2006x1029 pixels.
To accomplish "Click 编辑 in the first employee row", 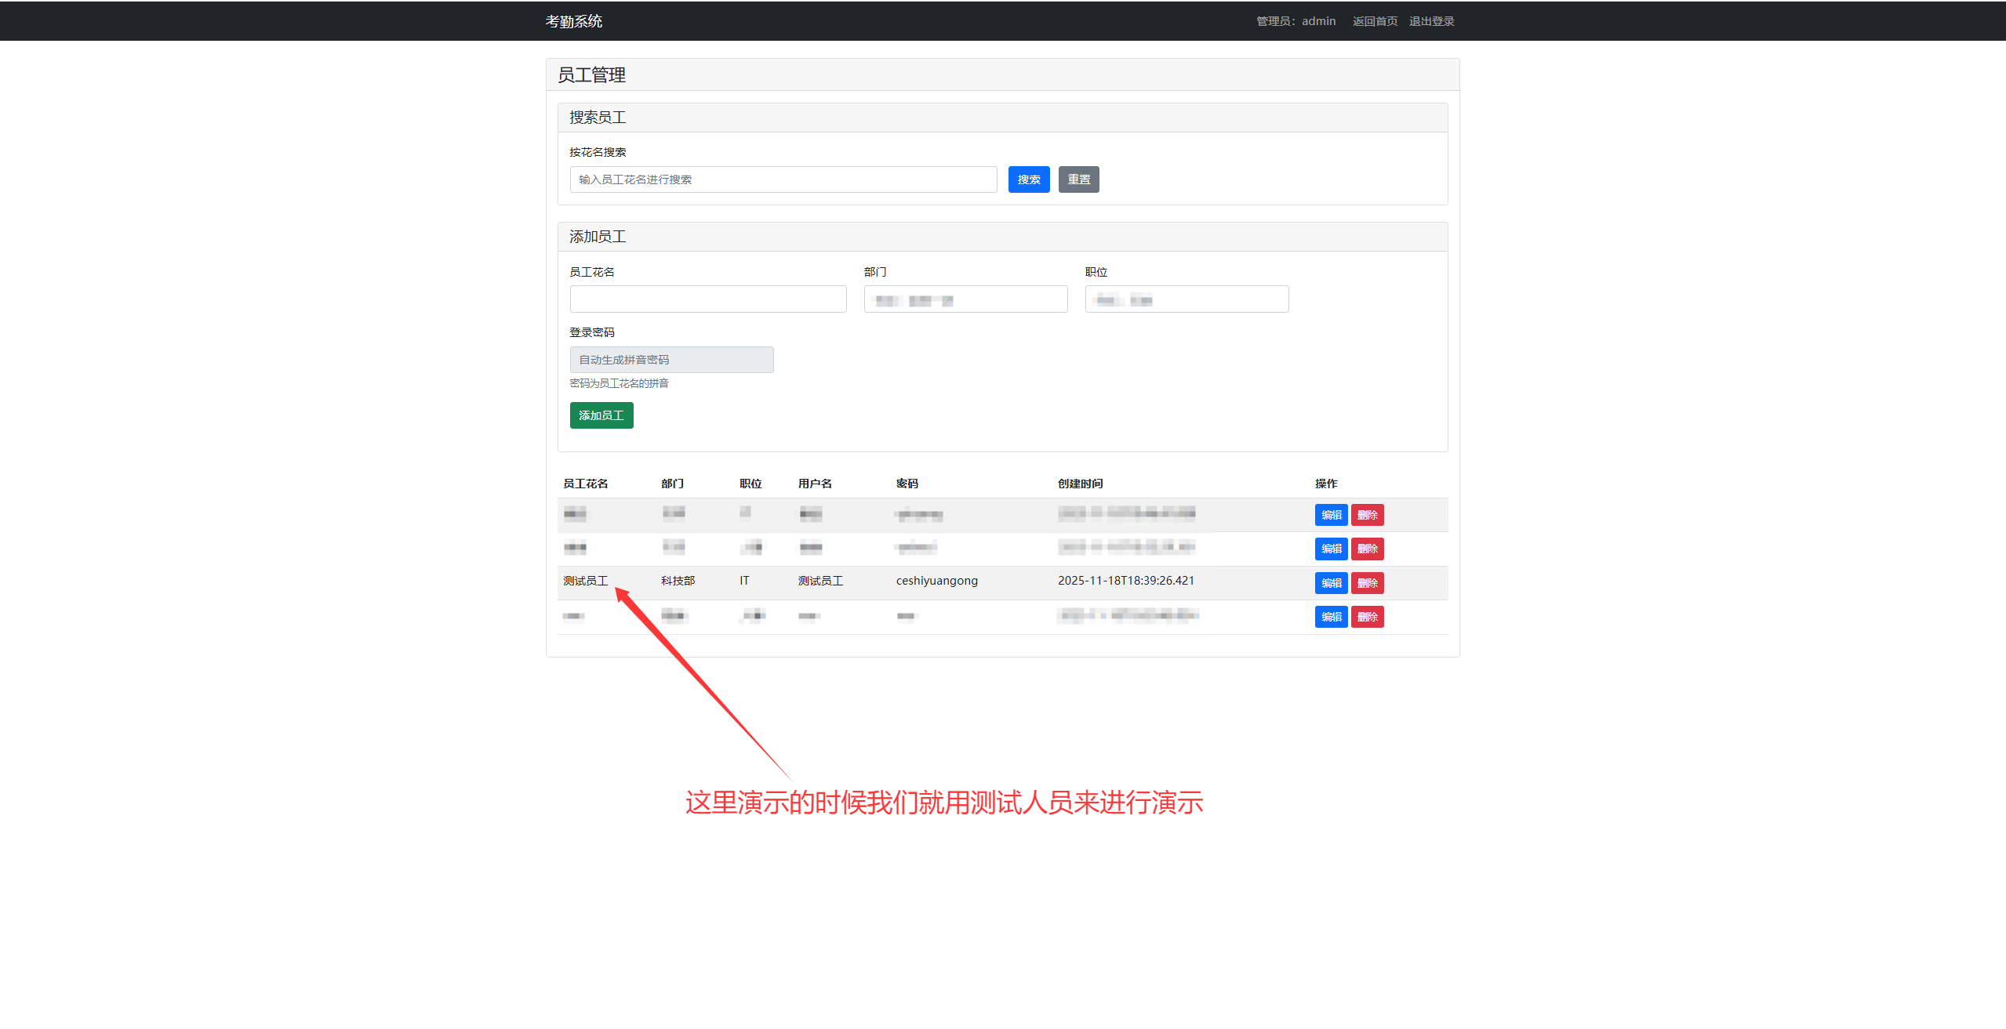I will pos(1330,515).
